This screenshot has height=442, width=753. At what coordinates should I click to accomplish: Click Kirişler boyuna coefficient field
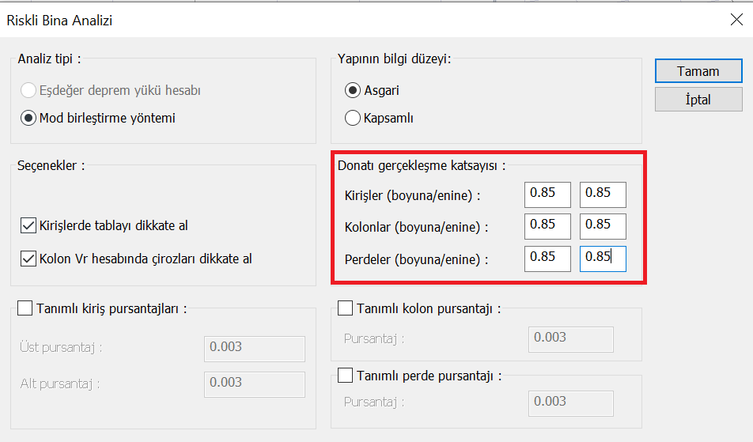pyautogui.click(x=547, y=195)
